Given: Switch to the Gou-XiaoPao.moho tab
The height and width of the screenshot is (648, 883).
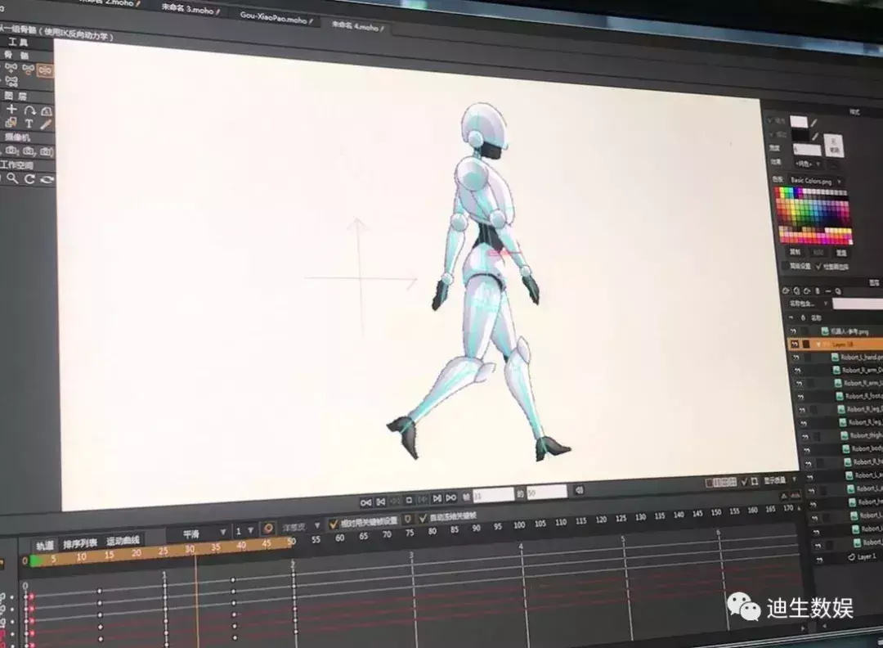Looking at the screenshot, I should [274, 17].
